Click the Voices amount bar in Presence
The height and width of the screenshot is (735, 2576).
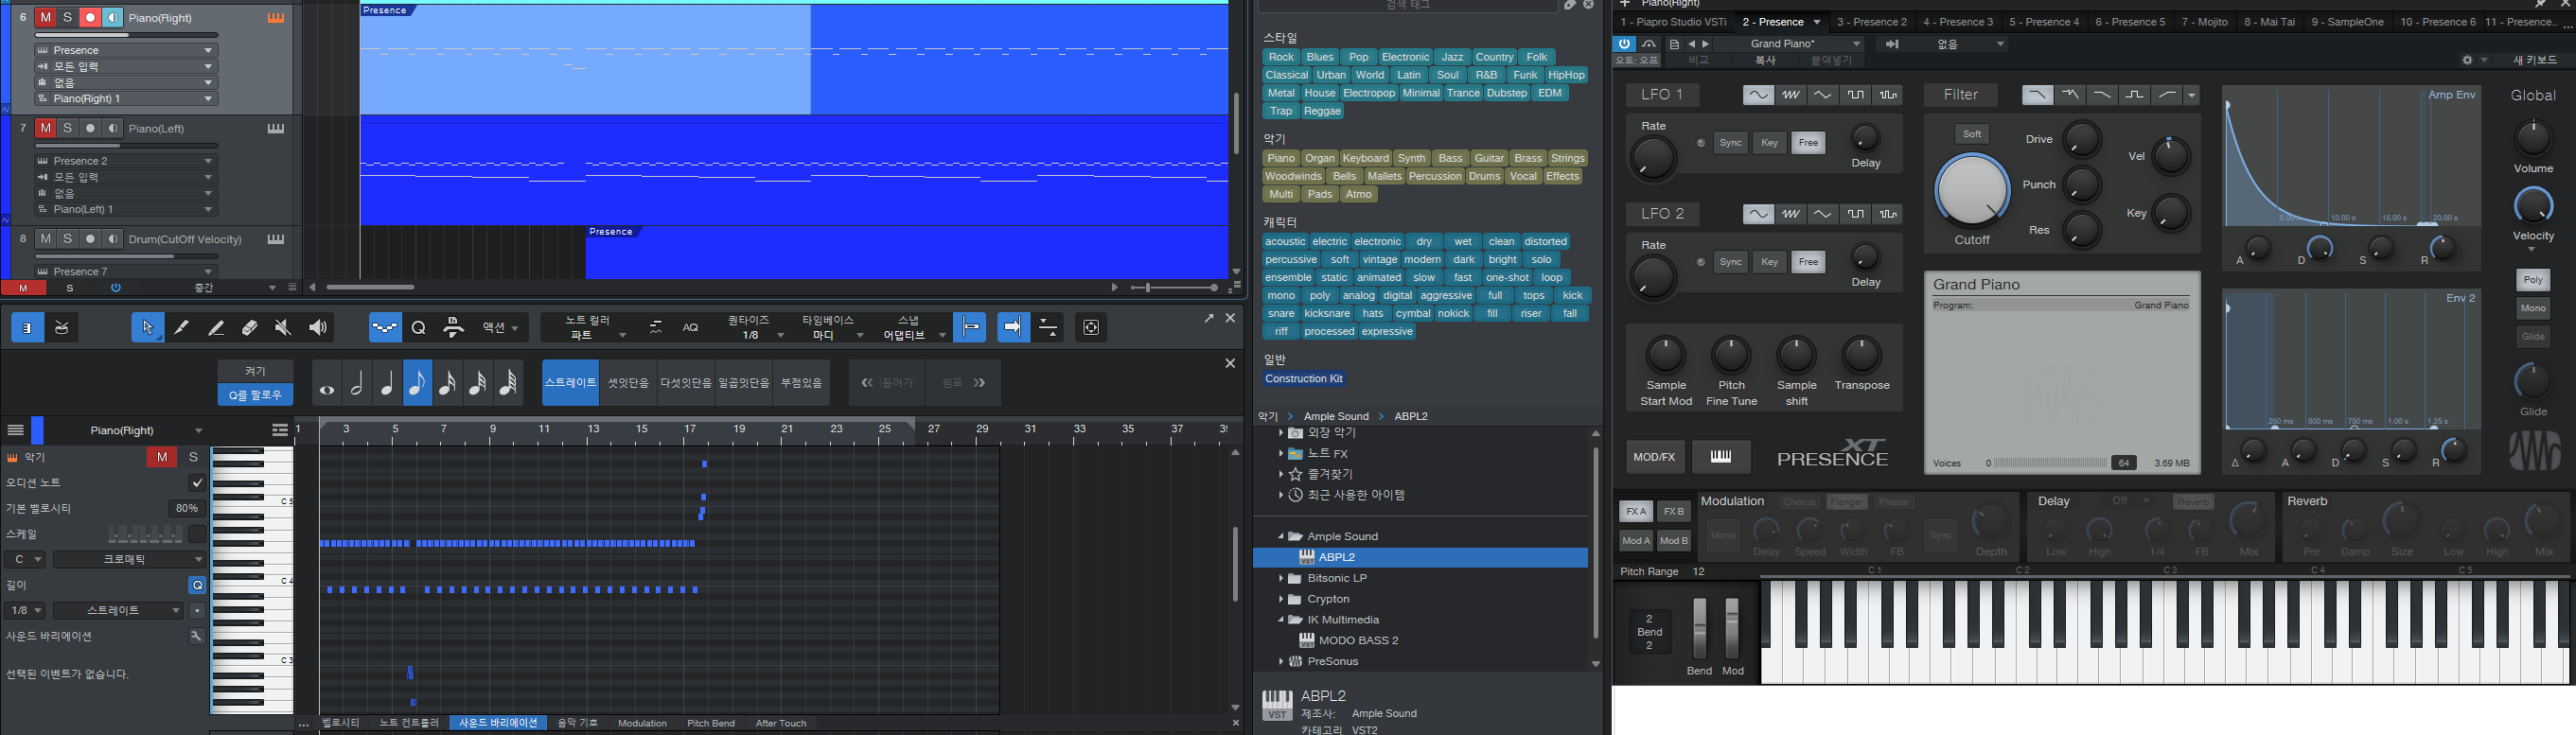(x=2050, y=463)
